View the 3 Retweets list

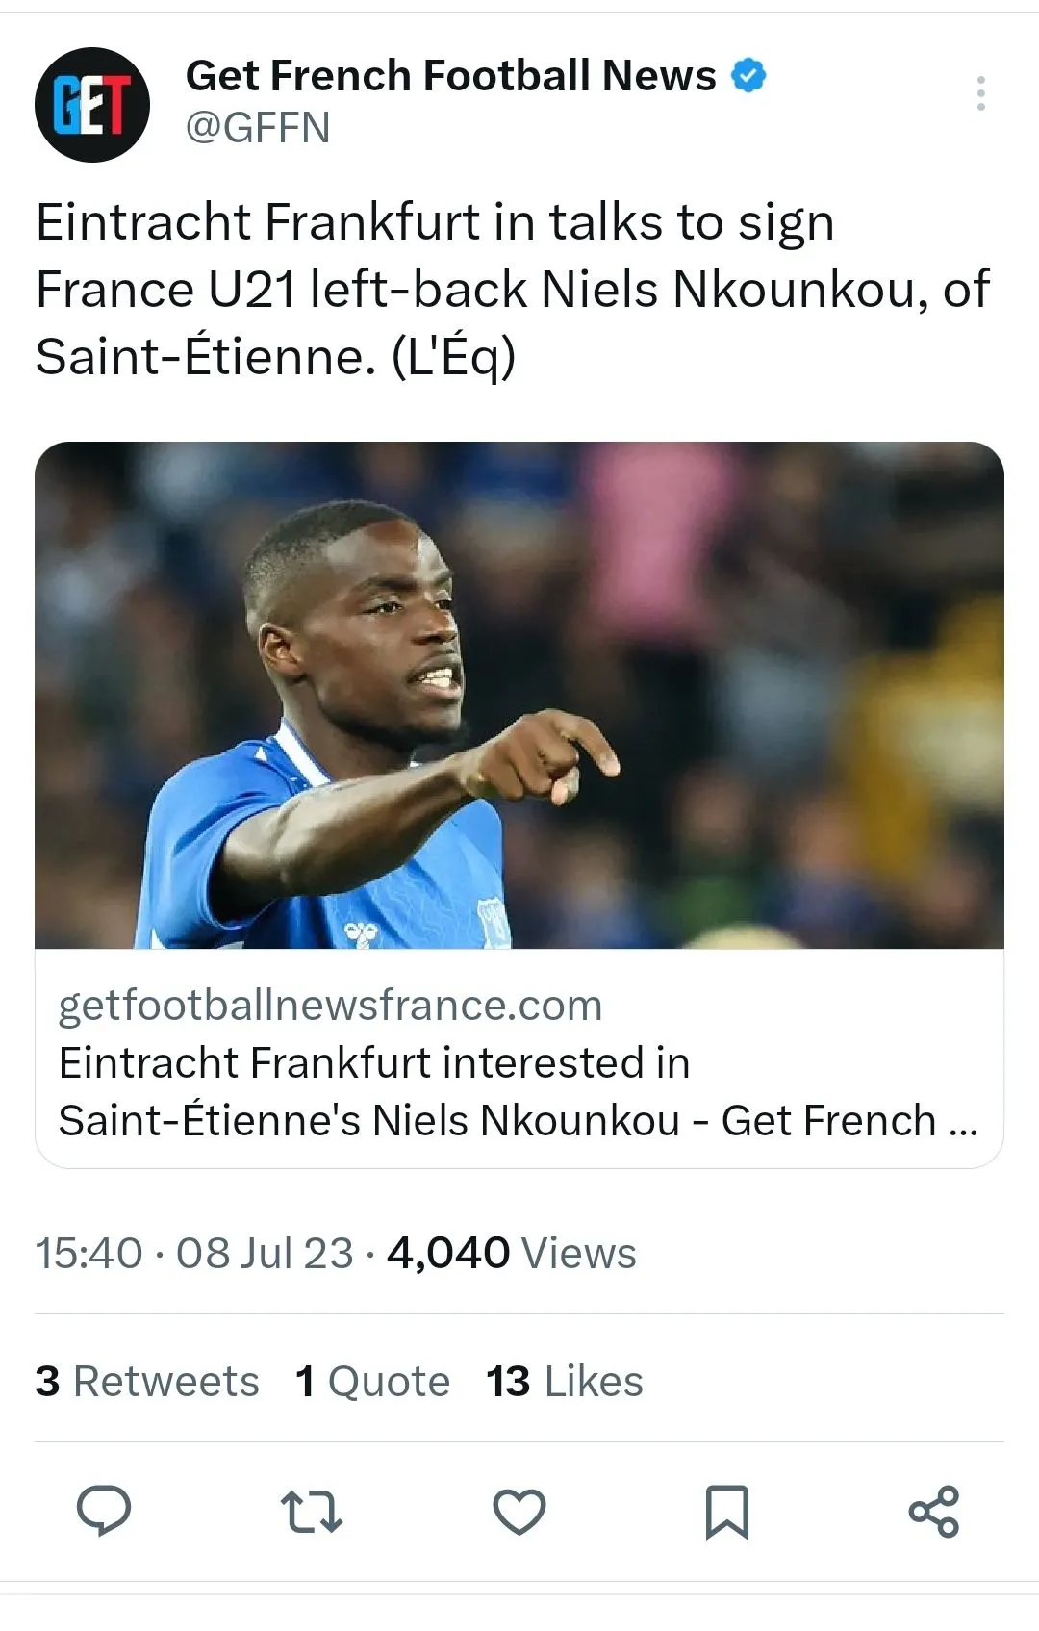[x=147, y=1382]
